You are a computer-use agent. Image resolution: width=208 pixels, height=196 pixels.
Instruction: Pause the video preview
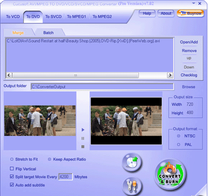click(83, 138)
